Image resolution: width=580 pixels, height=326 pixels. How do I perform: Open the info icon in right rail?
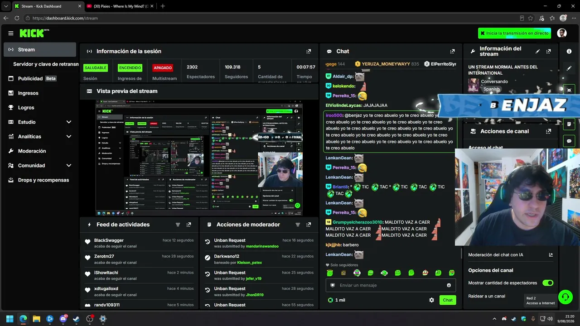click(569, 51)
